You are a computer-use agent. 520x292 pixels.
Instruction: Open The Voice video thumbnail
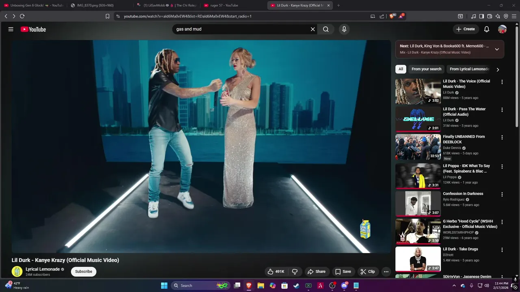click(418, 91)
